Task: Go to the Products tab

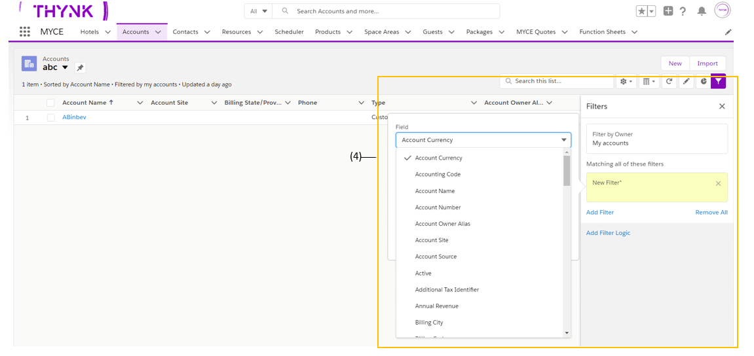Action: click(x=328, y=32)
